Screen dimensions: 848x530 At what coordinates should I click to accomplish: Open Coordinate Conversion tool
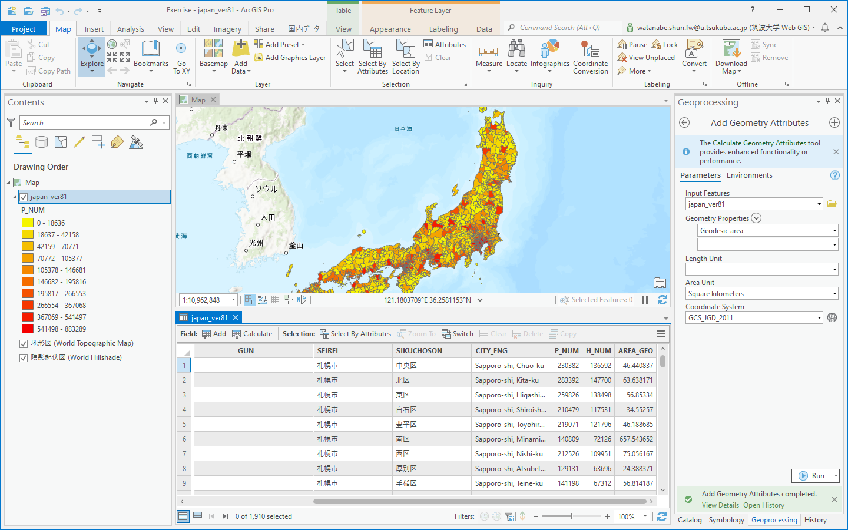[x=590, y=57]
